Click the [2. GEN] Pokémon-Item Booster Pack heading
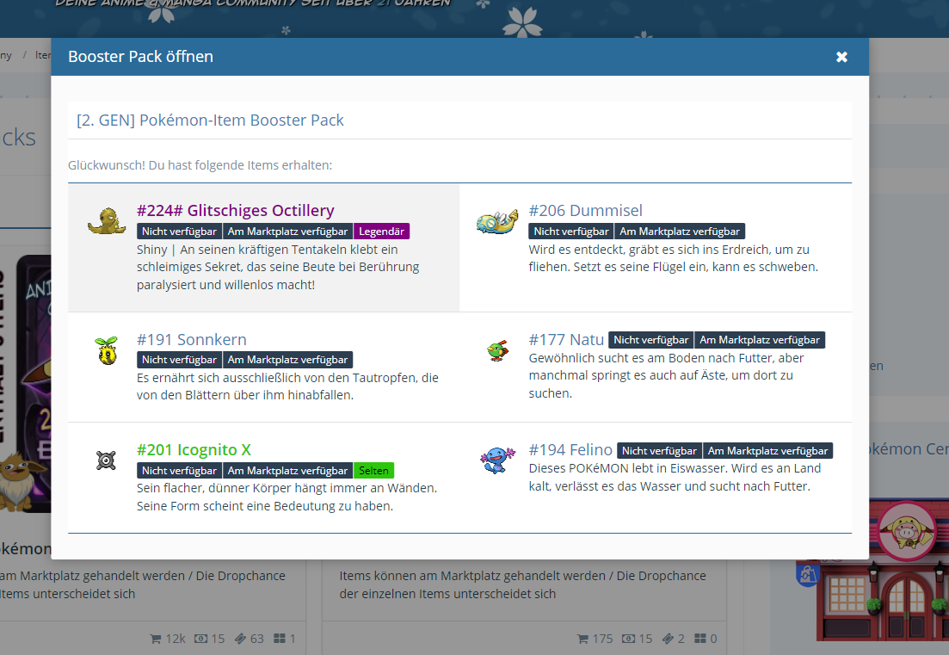Image resolution: width=949 pixels, height=655 pixels. point(210,120)
